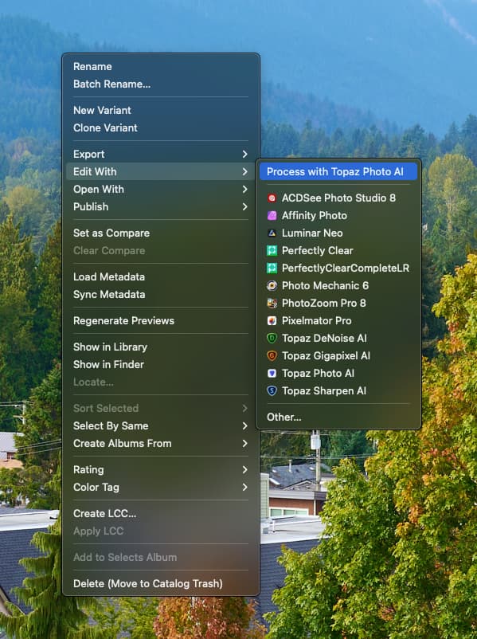Expand the Rating submenu chevron
Image resolution: width=477 pixels, height=639 pixels.
244,470
